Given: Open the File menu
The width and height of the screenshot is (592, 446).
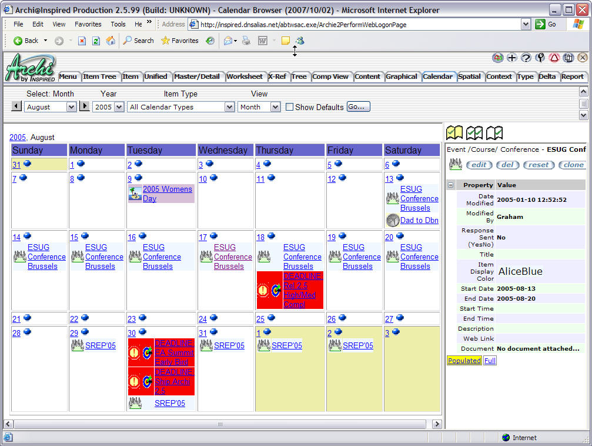Looking at the screenshot, I should (18, 24).
